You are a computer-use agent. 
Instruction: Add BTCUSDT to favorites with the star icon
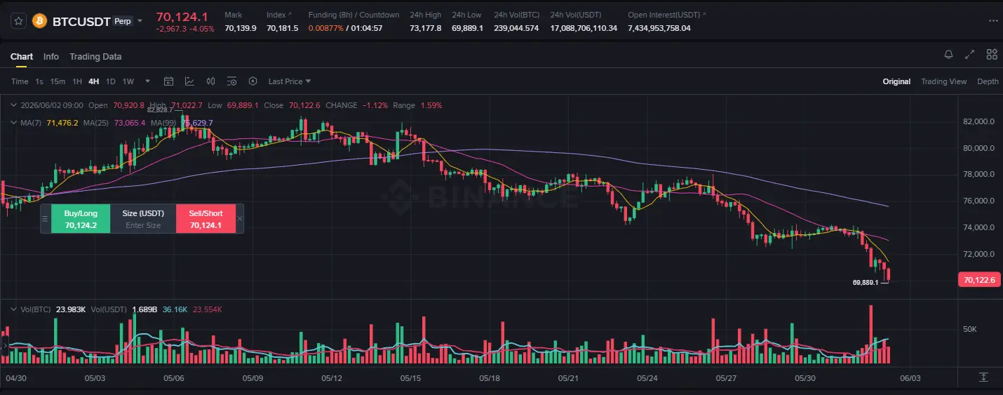point(19,21)
